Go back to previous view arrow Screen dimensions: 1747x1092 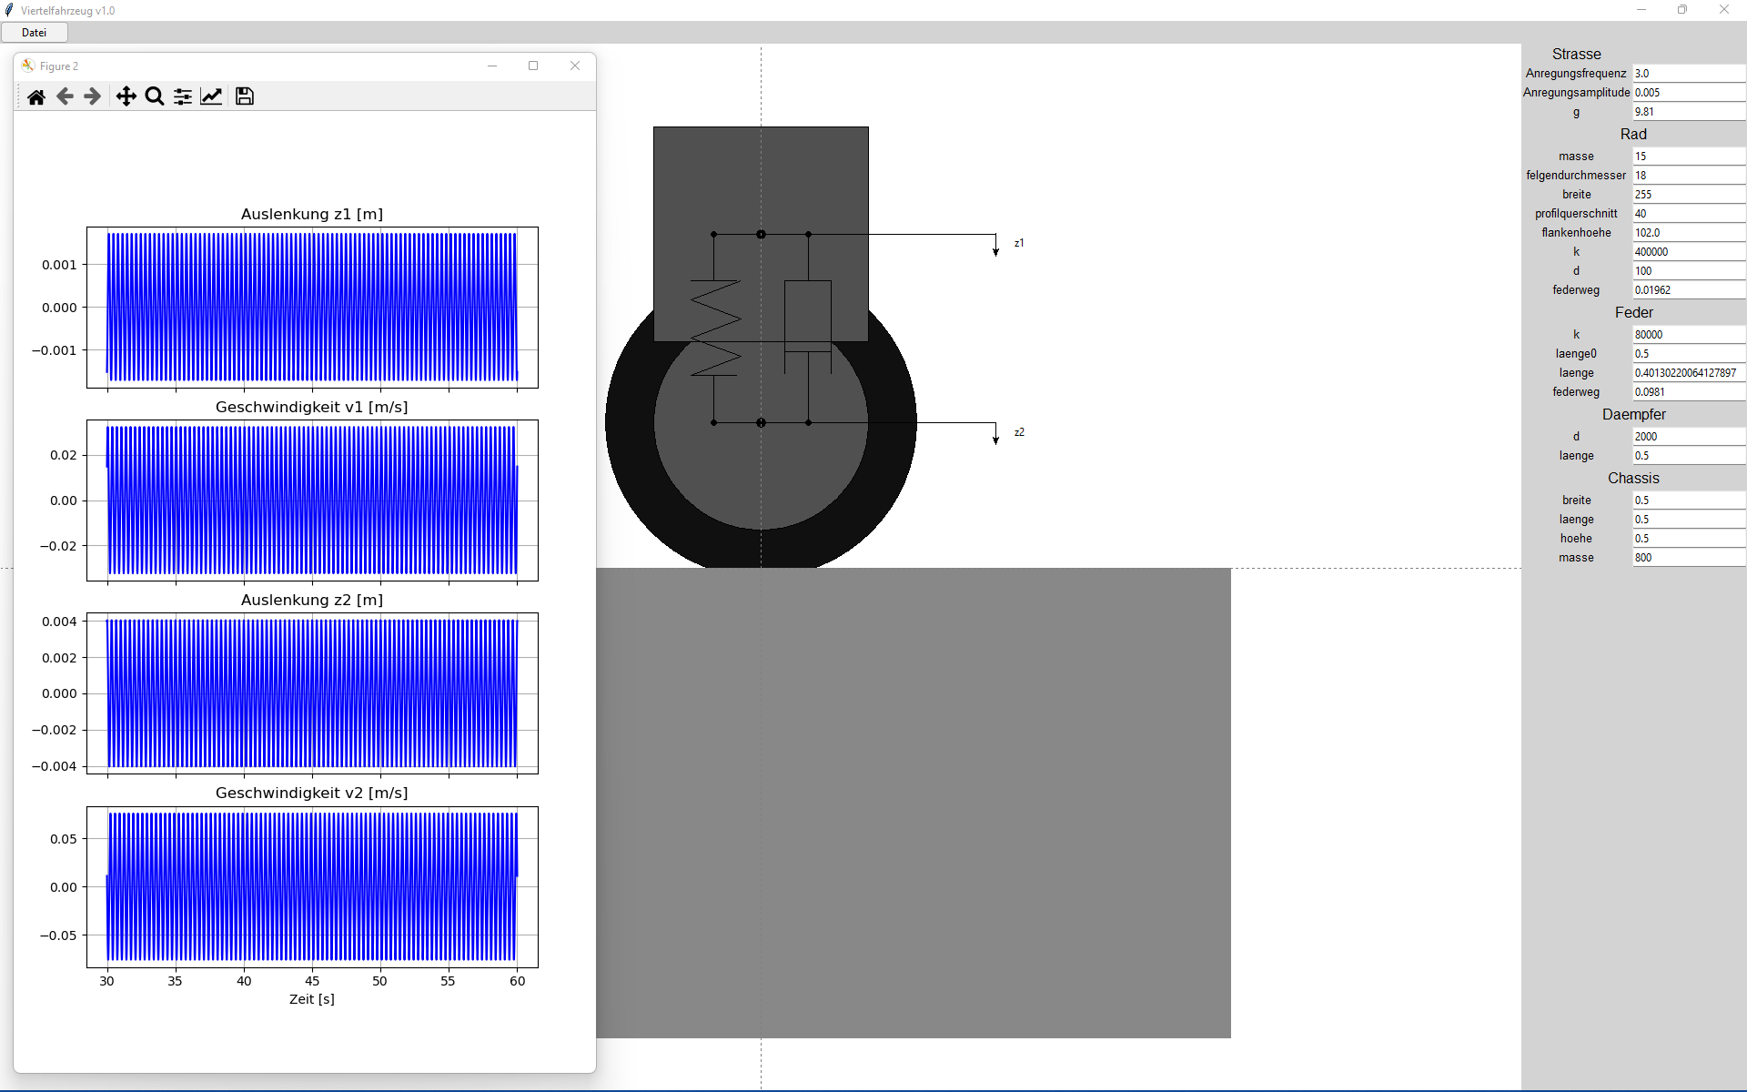[65, 96]
